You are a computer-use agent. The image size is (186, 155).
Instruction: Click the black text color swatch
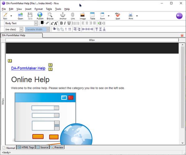tap(42, 22)
